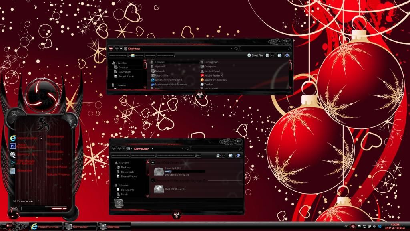Screen dimensions: 410x231
Task: Select the Libraries item in file list
Action: click(x=175, y=62)
